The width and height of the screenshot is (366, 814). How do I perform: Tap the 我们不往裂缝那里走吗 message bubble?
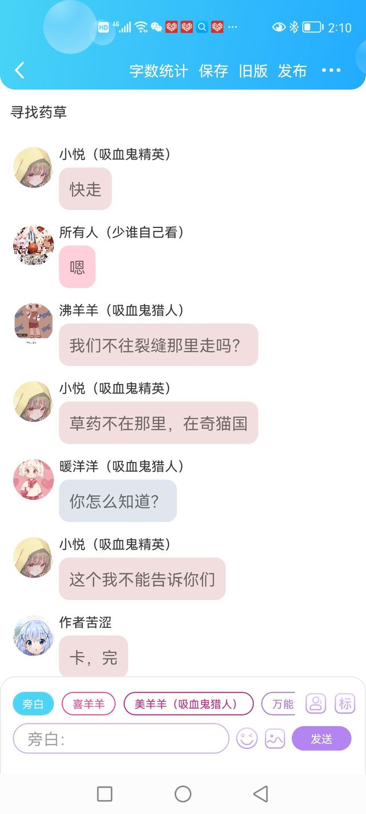pyautogui.click(x=158, y=345)
